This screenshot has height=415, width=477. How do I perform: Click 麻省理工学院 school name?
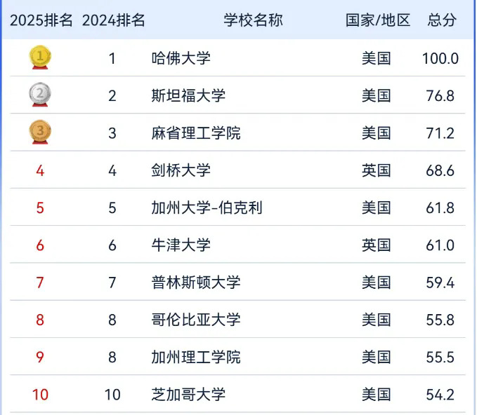195,132
